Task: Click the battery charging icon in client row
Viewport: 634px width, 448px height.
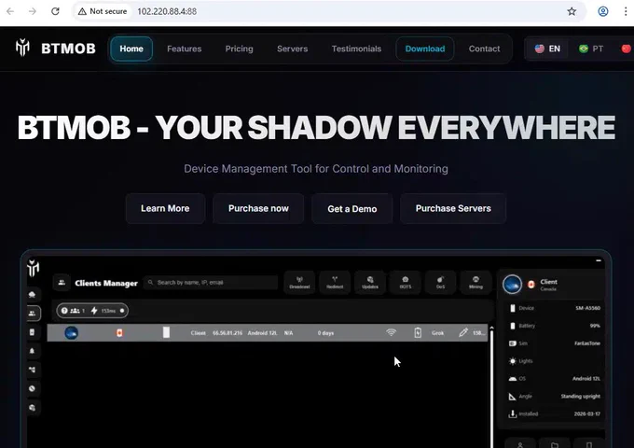Action: (x=418, y=332)
